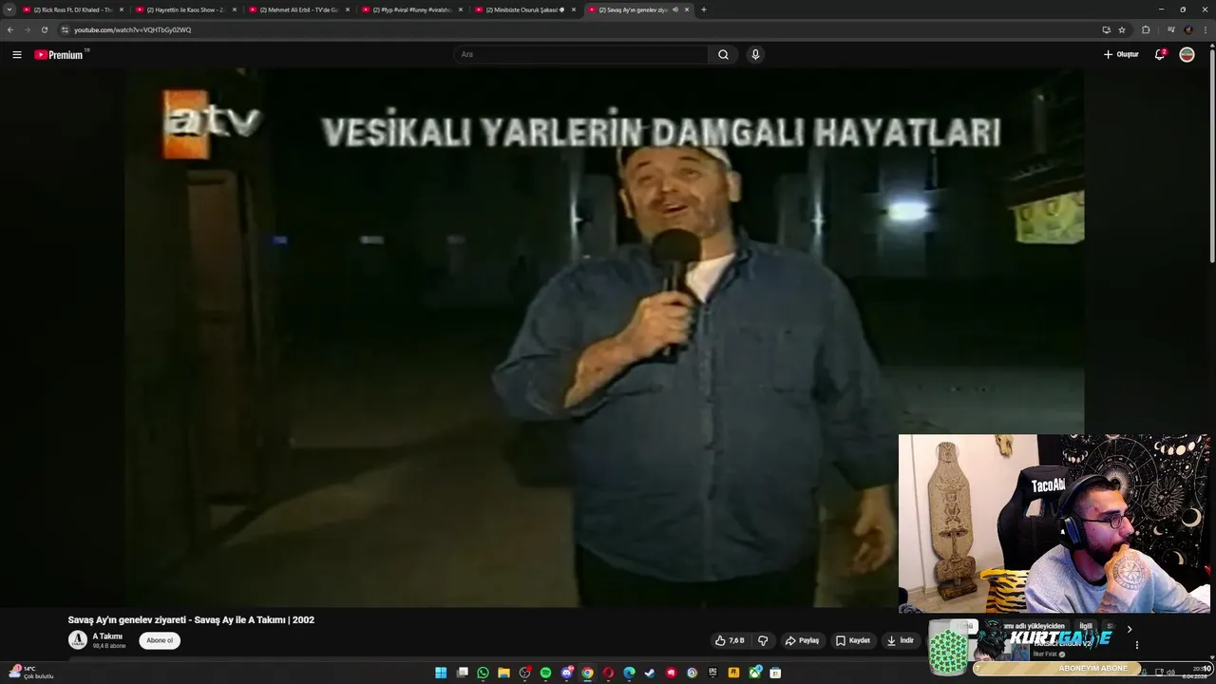Close the Hayrettin ile Kaos Show tab

point(234,9)
